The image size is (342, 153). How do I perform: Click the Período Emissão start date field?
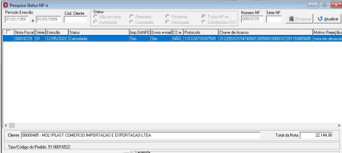tap(16, 19)
